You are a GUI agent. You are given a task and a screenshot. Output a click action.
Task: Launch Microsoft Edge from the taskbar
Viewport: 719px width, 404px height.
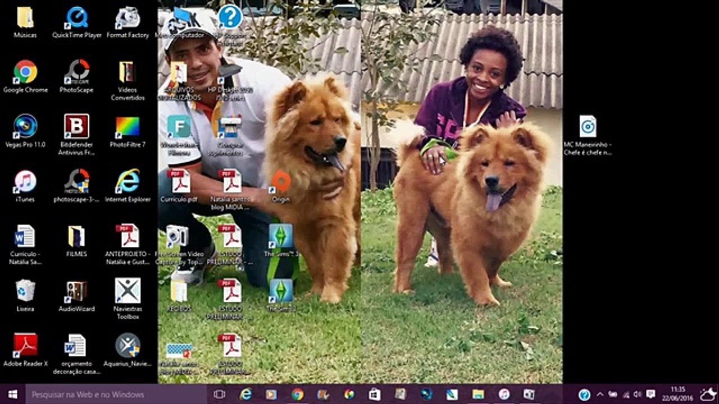tap(246, 394)
